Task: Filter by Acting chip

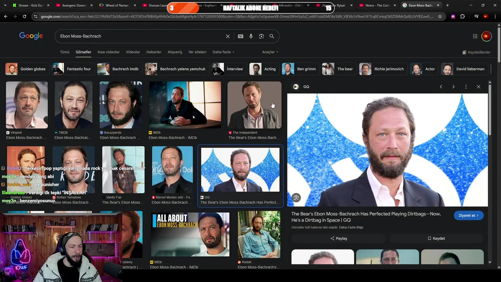Action: click(264, 69)
